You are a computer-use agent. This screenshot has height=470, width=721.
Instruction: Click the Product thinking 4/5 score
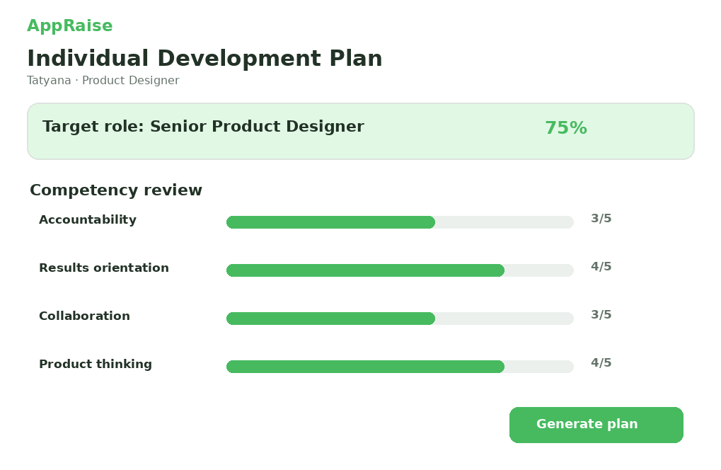(601, 363)
